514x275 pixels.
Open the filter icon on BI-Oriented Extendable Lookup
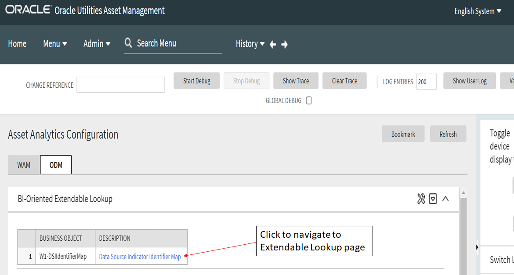coord(433,199)
